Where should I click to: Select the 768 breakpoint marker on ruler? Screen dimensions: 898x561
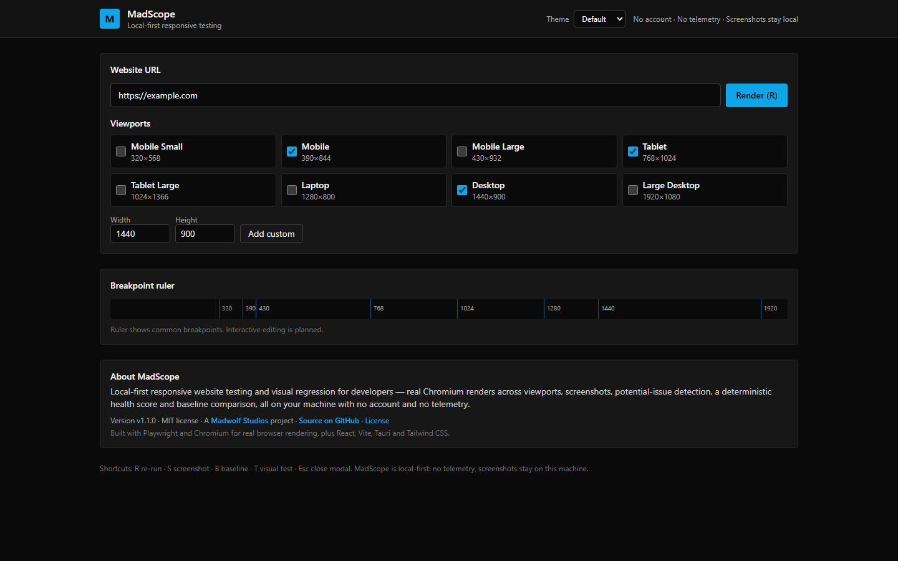click(x=378, y=309)
